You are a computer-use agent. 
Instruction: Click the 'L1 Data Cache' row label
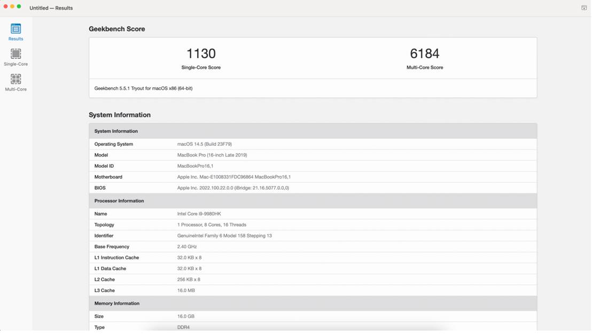point(110,269)
